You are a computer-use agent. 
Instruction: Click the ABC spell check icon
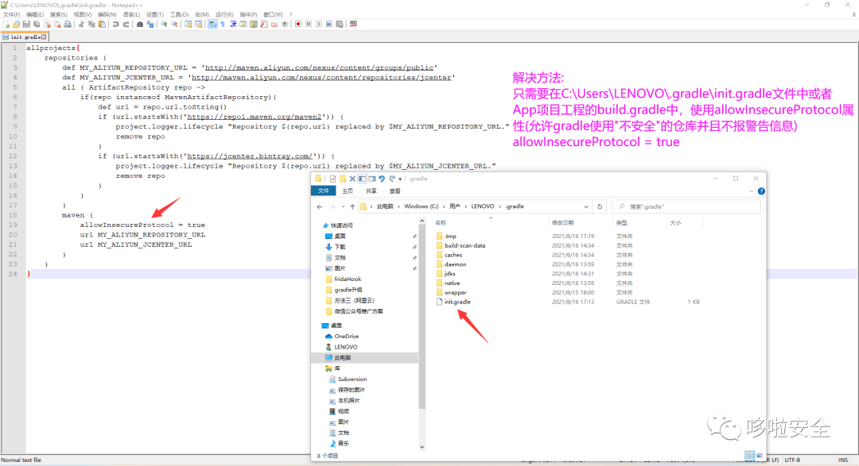(x=353, y=24)
